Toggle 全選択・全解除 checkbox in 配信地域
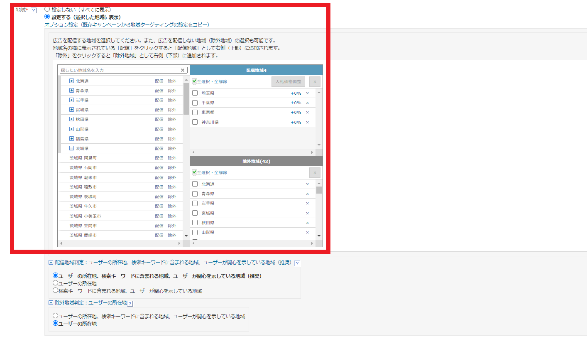587x339 pixels. pyautogui.click(x=194, y=81)
